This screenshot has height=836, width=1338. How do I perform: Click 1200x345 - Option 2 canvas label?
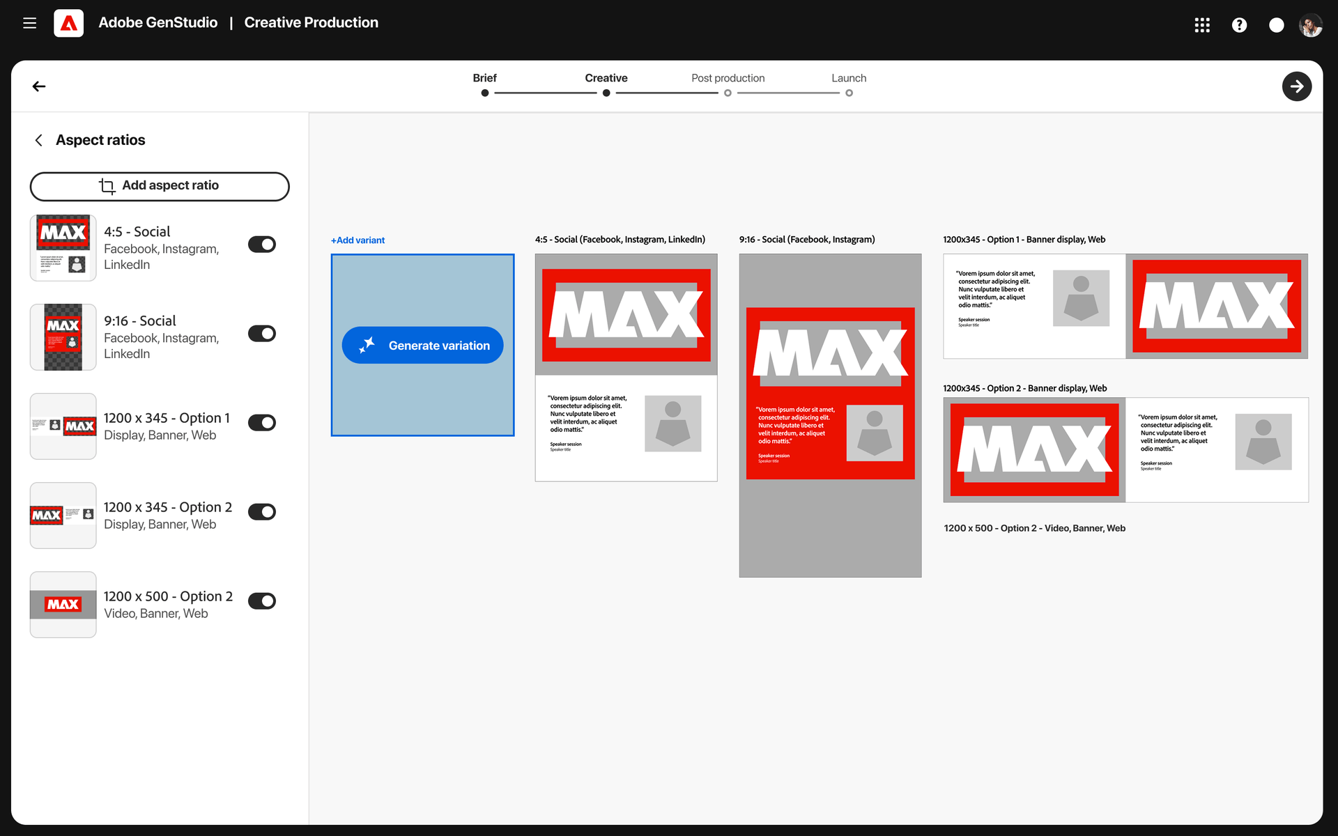[1025, 389]
